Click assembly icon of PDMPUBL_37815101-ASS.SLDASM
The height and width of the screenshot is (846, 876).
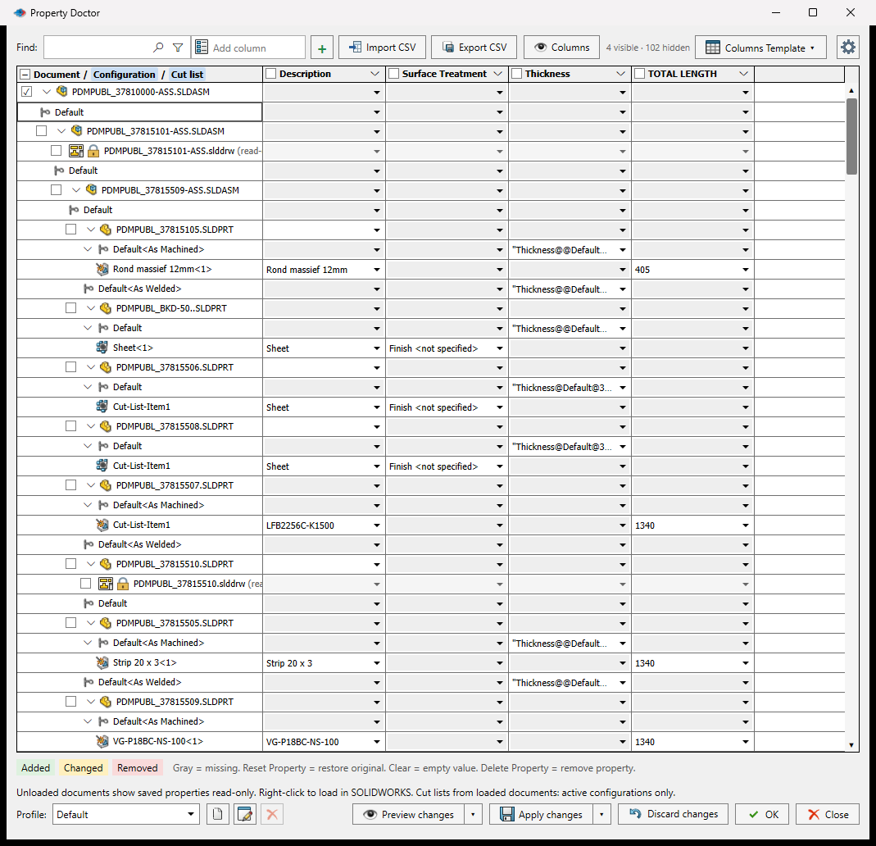point(77,131)
